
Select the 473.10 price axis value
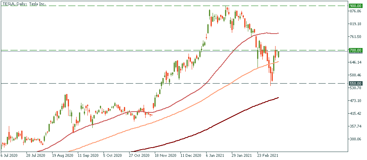point(356,101)
